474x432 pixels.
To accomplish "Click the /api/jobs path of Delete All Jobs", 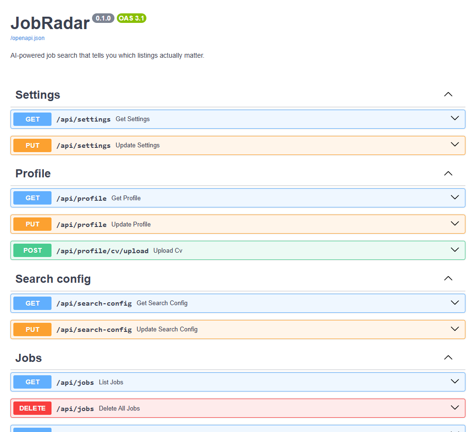I will pyautogui.click(x=75, y=409).
